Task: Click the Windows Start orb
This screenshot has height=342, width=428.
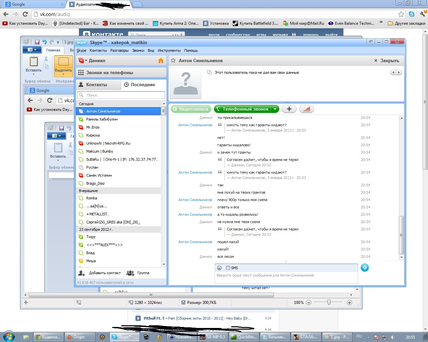Action: [x=9, y=336]
